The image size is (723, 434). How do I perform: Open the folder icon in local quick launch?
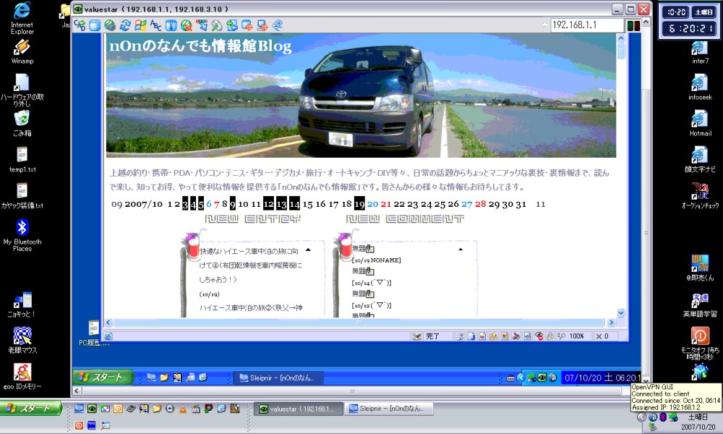click(157, 408)
